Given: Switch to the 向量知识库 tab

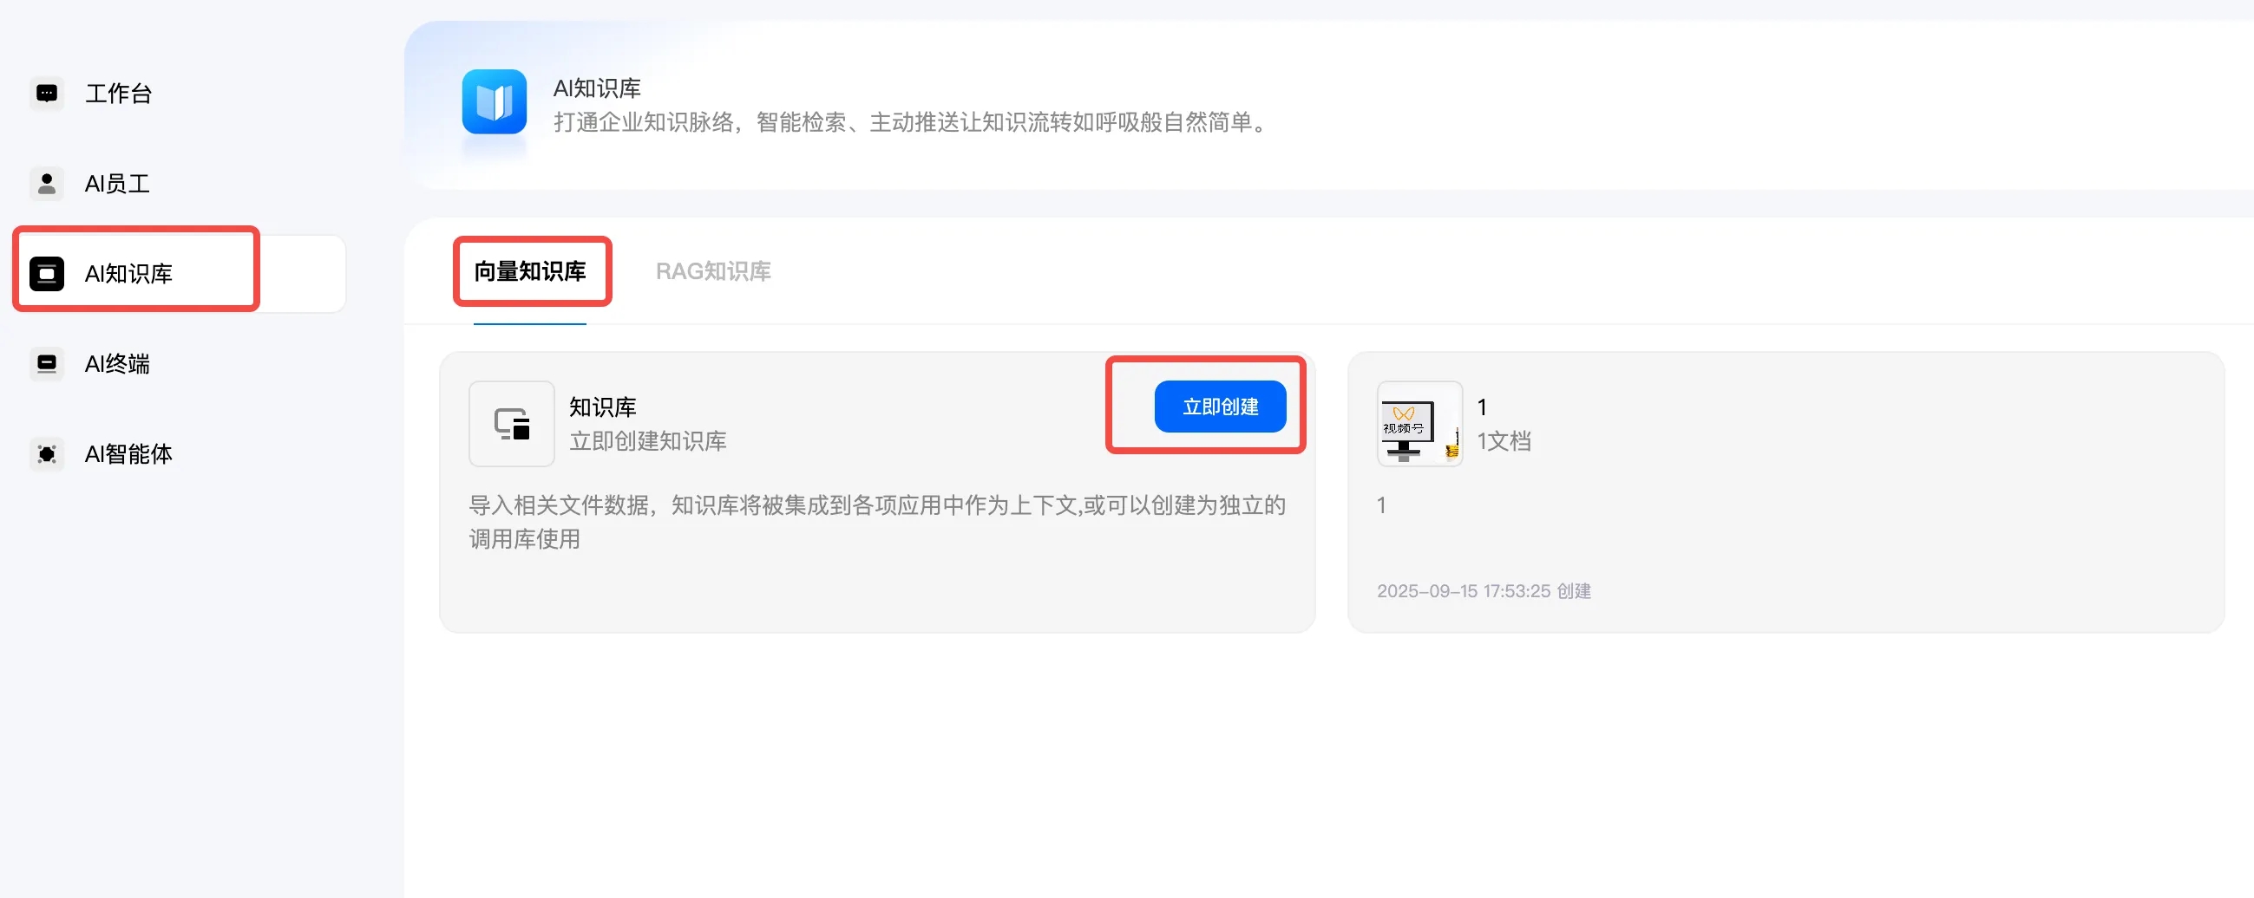Looking at the screenshot, I should [x=530, y=272].
